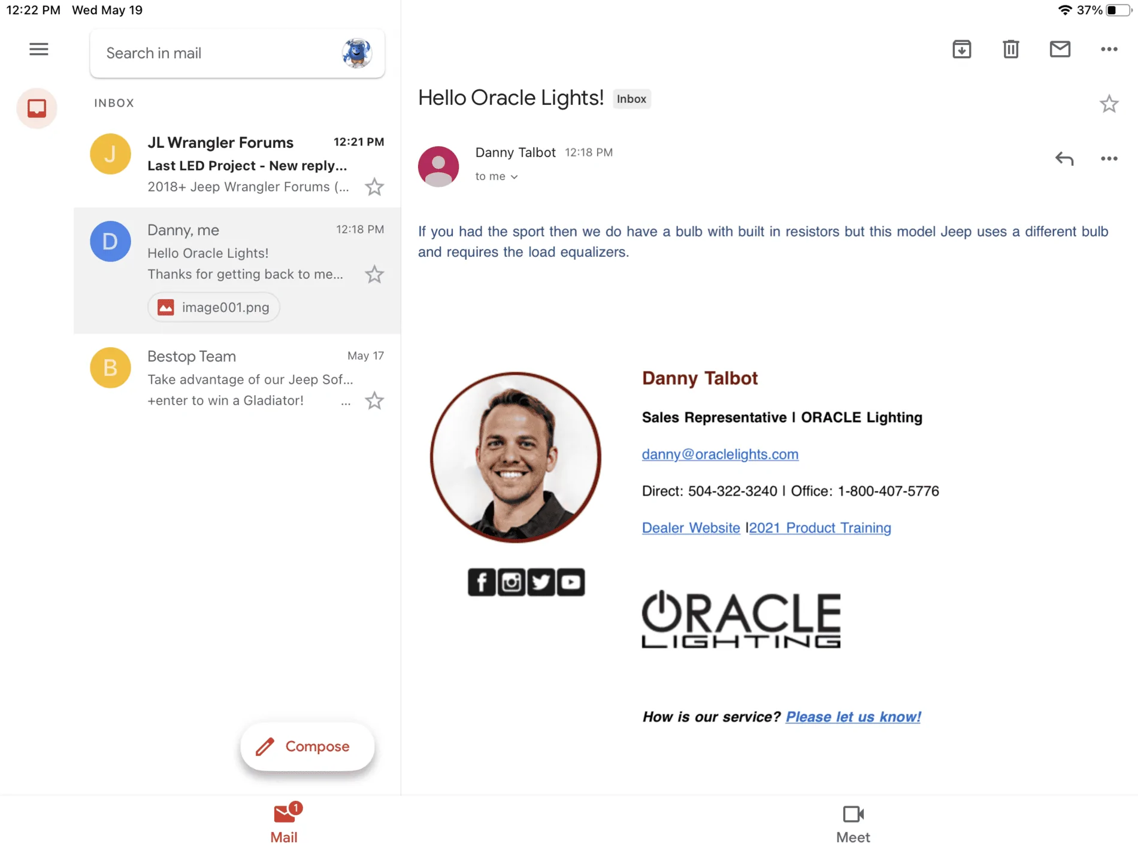Delete the email with trash icon

[x=1011, y=49]
